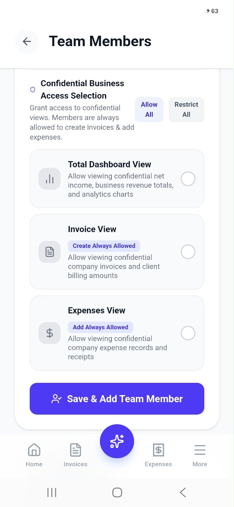Click the Invoice View title
234x507 pixels.
coord(92,229)
